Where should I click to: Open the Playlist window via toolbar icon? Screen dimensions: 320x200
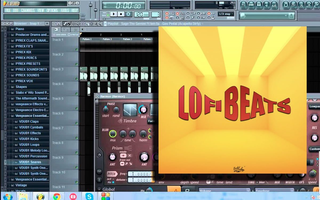coord(243,5)
